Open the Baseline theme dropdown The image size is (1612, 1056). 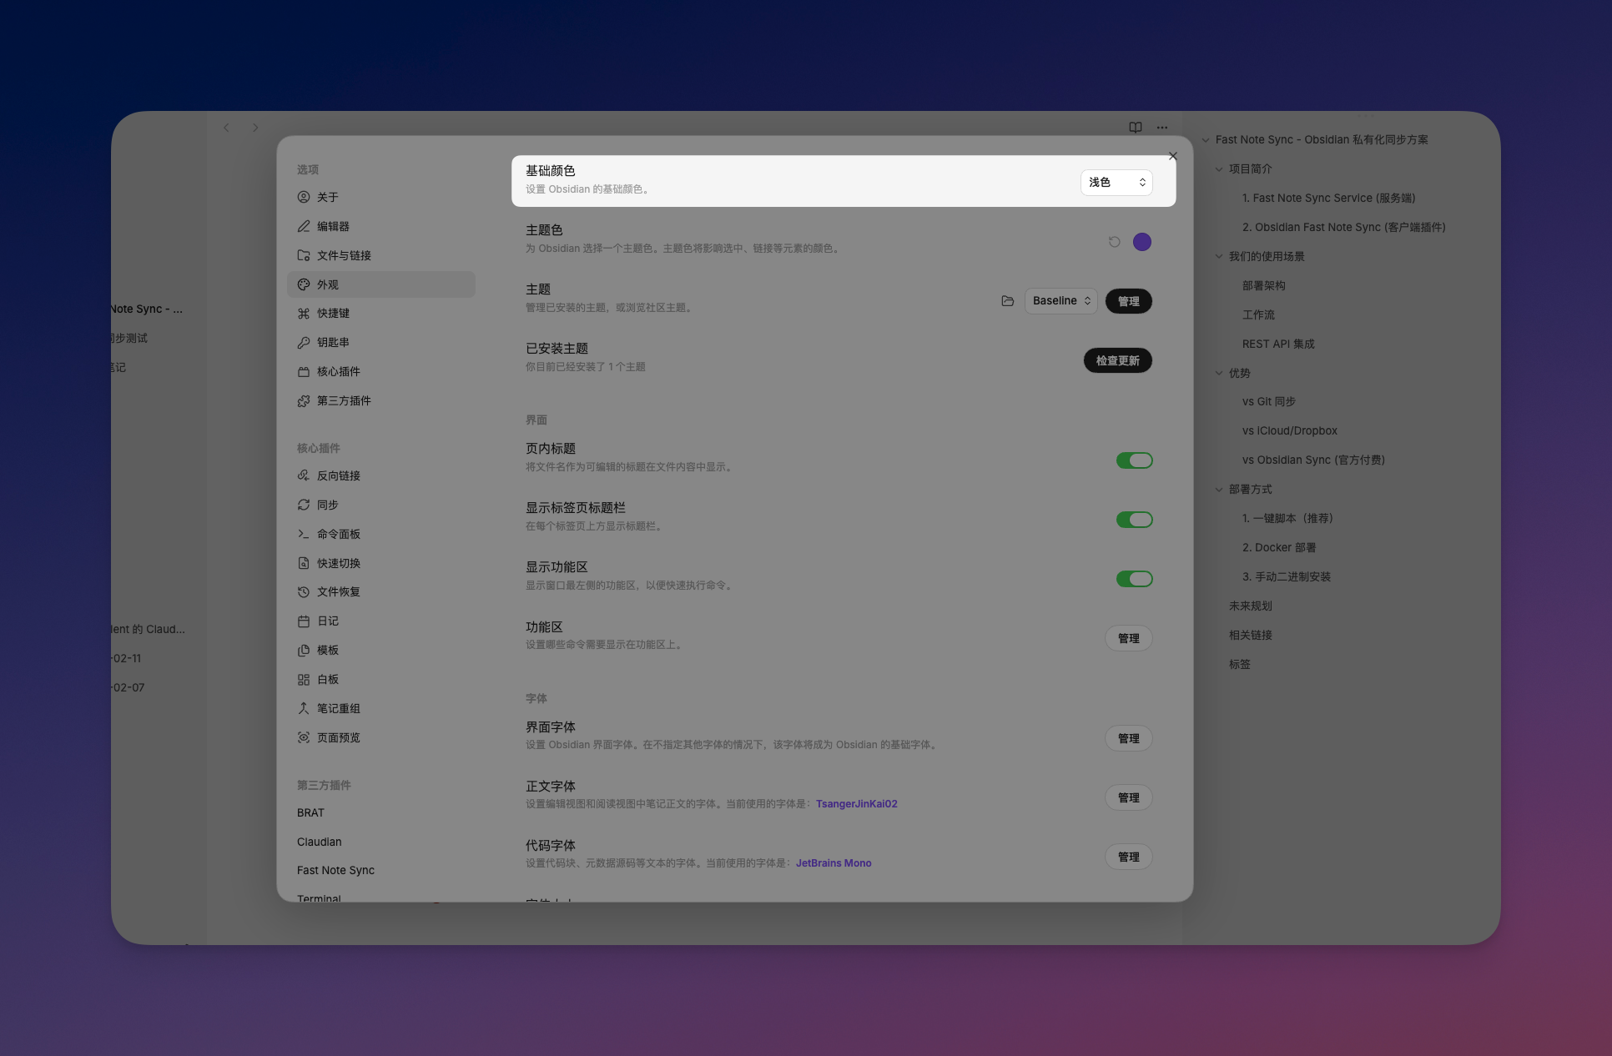click(1060, 301)
